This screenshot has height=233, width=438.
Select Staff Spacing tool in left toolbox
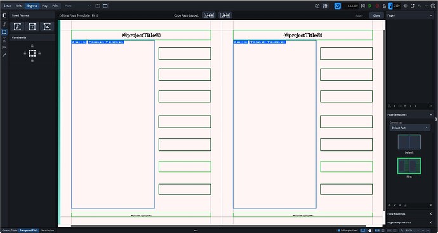(x=4, y=39)
